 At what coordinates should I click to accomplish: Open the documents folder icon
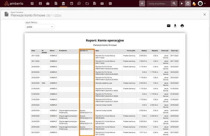[x=87, y=4]
